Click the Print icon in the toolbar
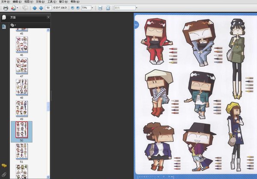257x179 pixels. pos(6,8)
